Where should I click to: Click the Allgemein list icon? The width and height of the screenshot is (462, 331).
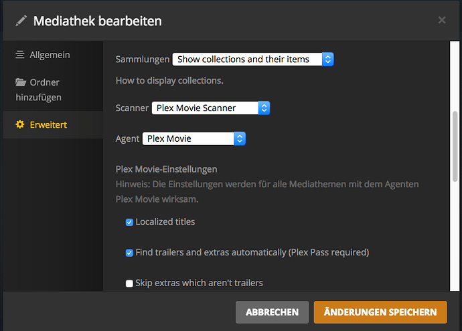tap(20, 55)
